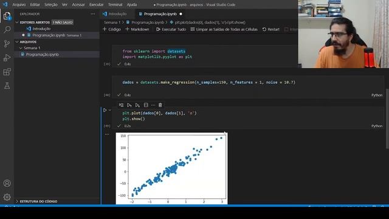
Task: Change language mode Python of plt.plot cell
Action: [377, 126]
